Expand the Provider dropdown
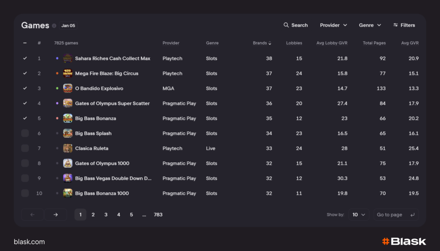Image resolution: width=440 pixels, height=251 pixels. [333, 25]
